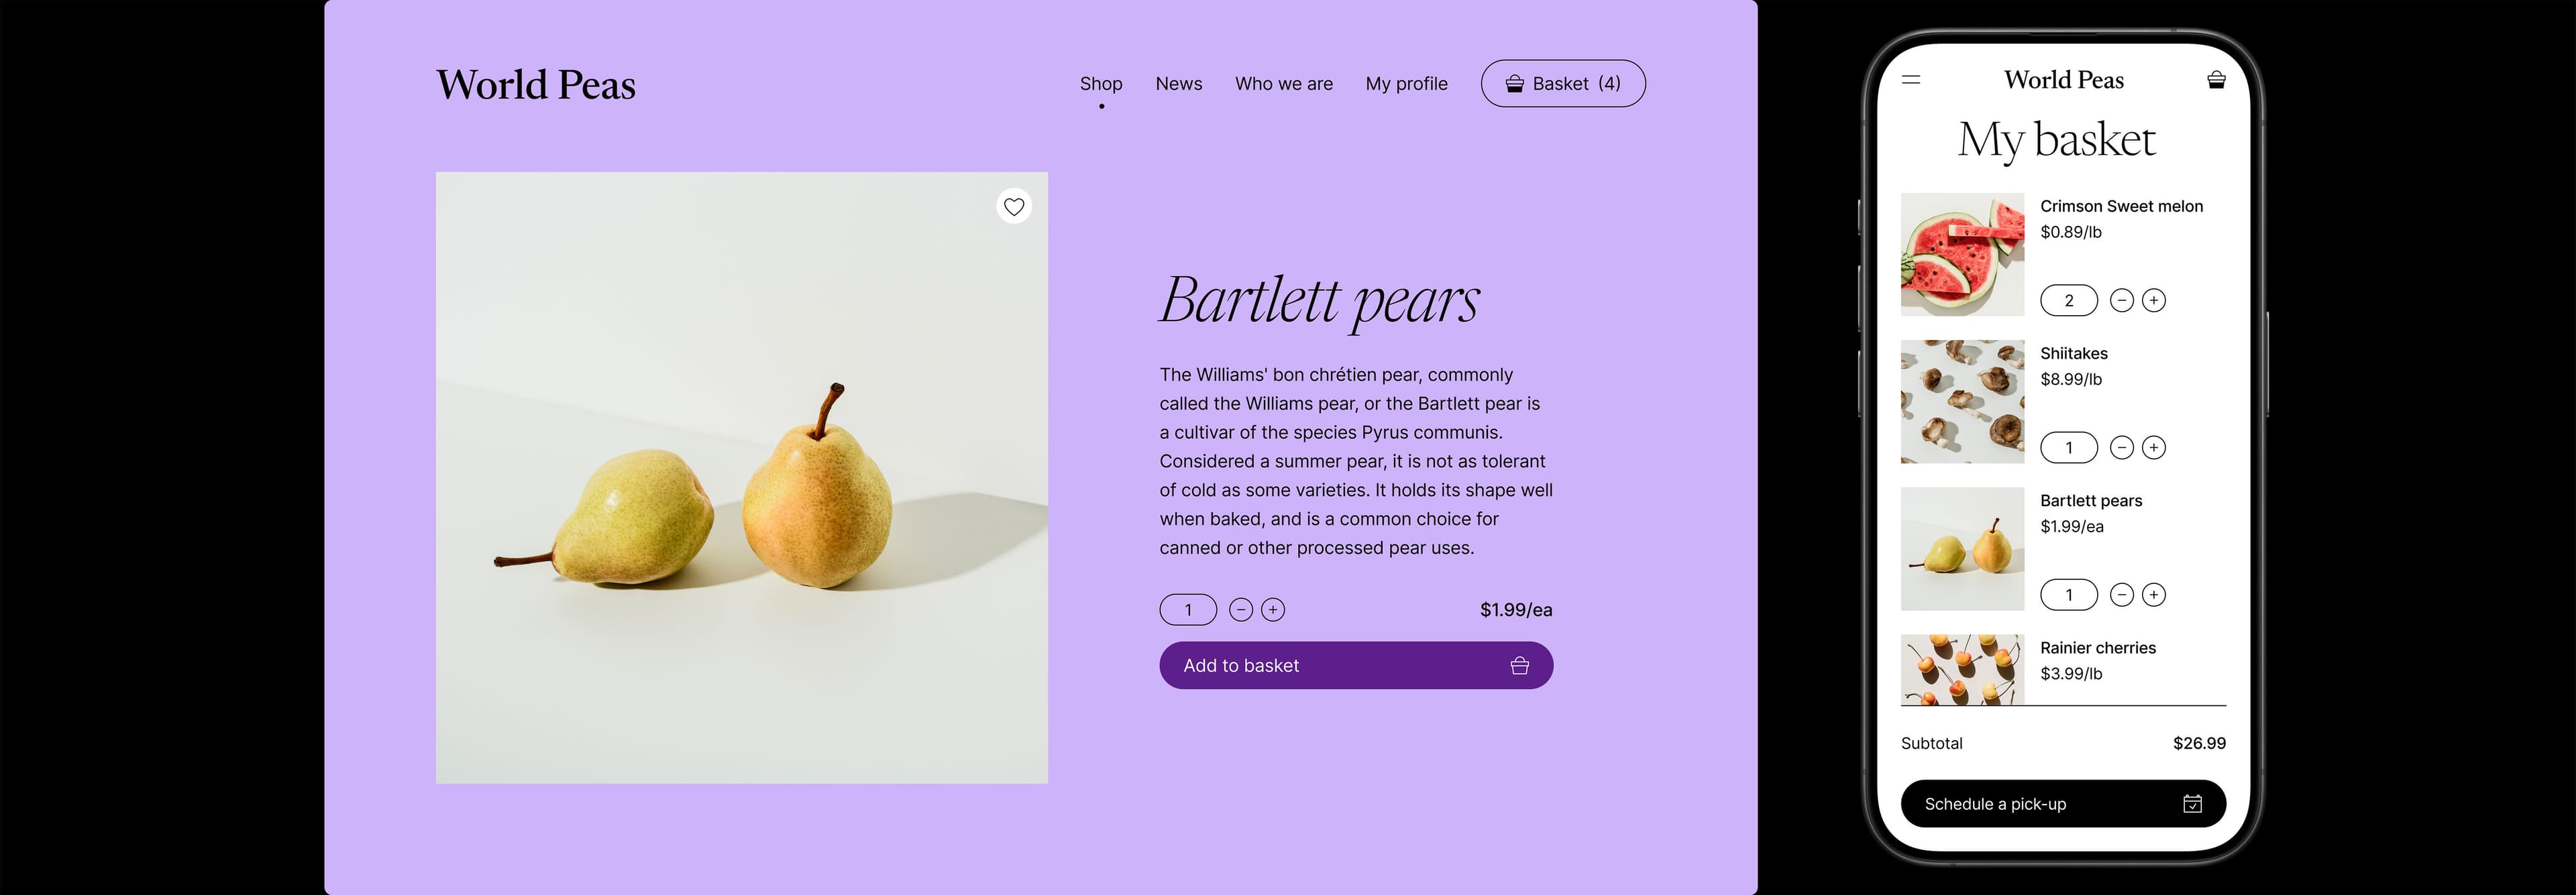The height and width of the screenshot is (895, 2576).
Task: Click the heart favorite icon on pear image
Action: (x=1014, y=206)
